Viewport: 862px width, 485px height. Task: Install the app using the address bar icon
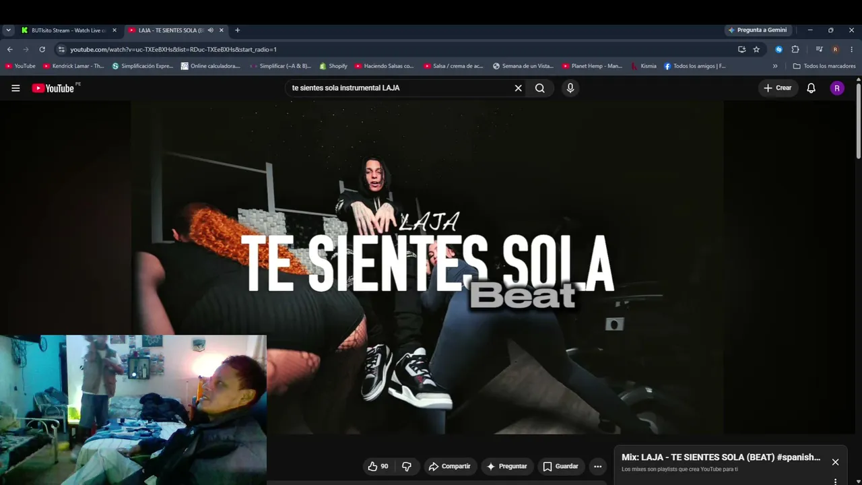[741, 49]
